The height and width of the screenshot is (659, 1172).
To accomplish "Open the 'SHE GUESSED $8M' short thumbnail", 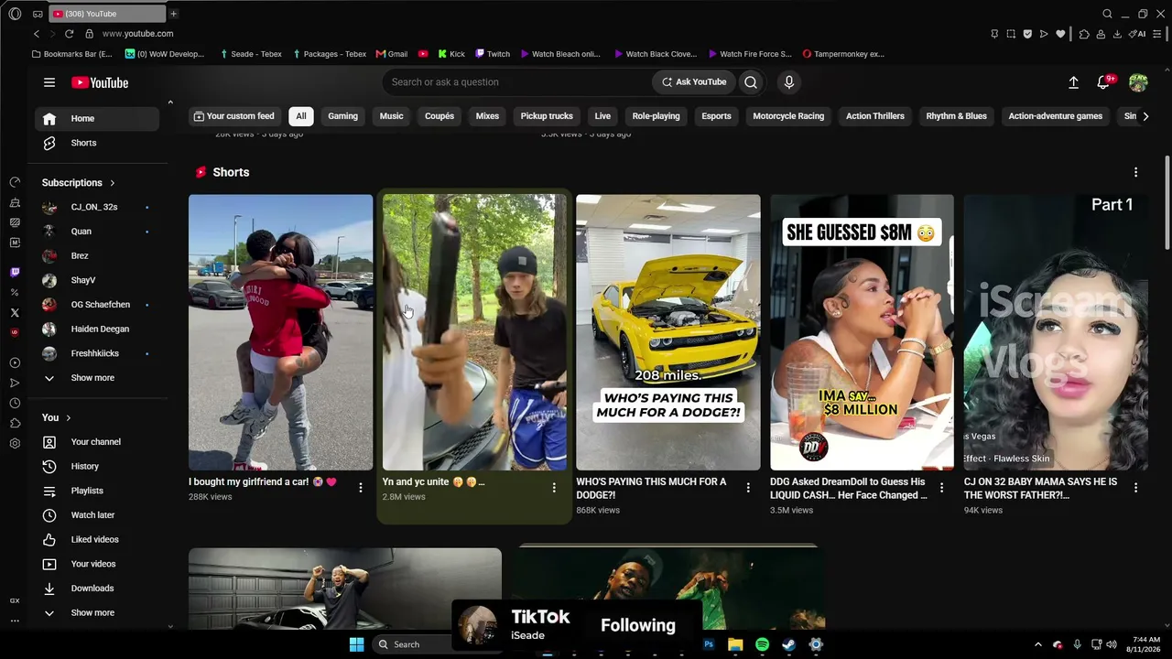I will pyautogui.click(x=862, y=332).
